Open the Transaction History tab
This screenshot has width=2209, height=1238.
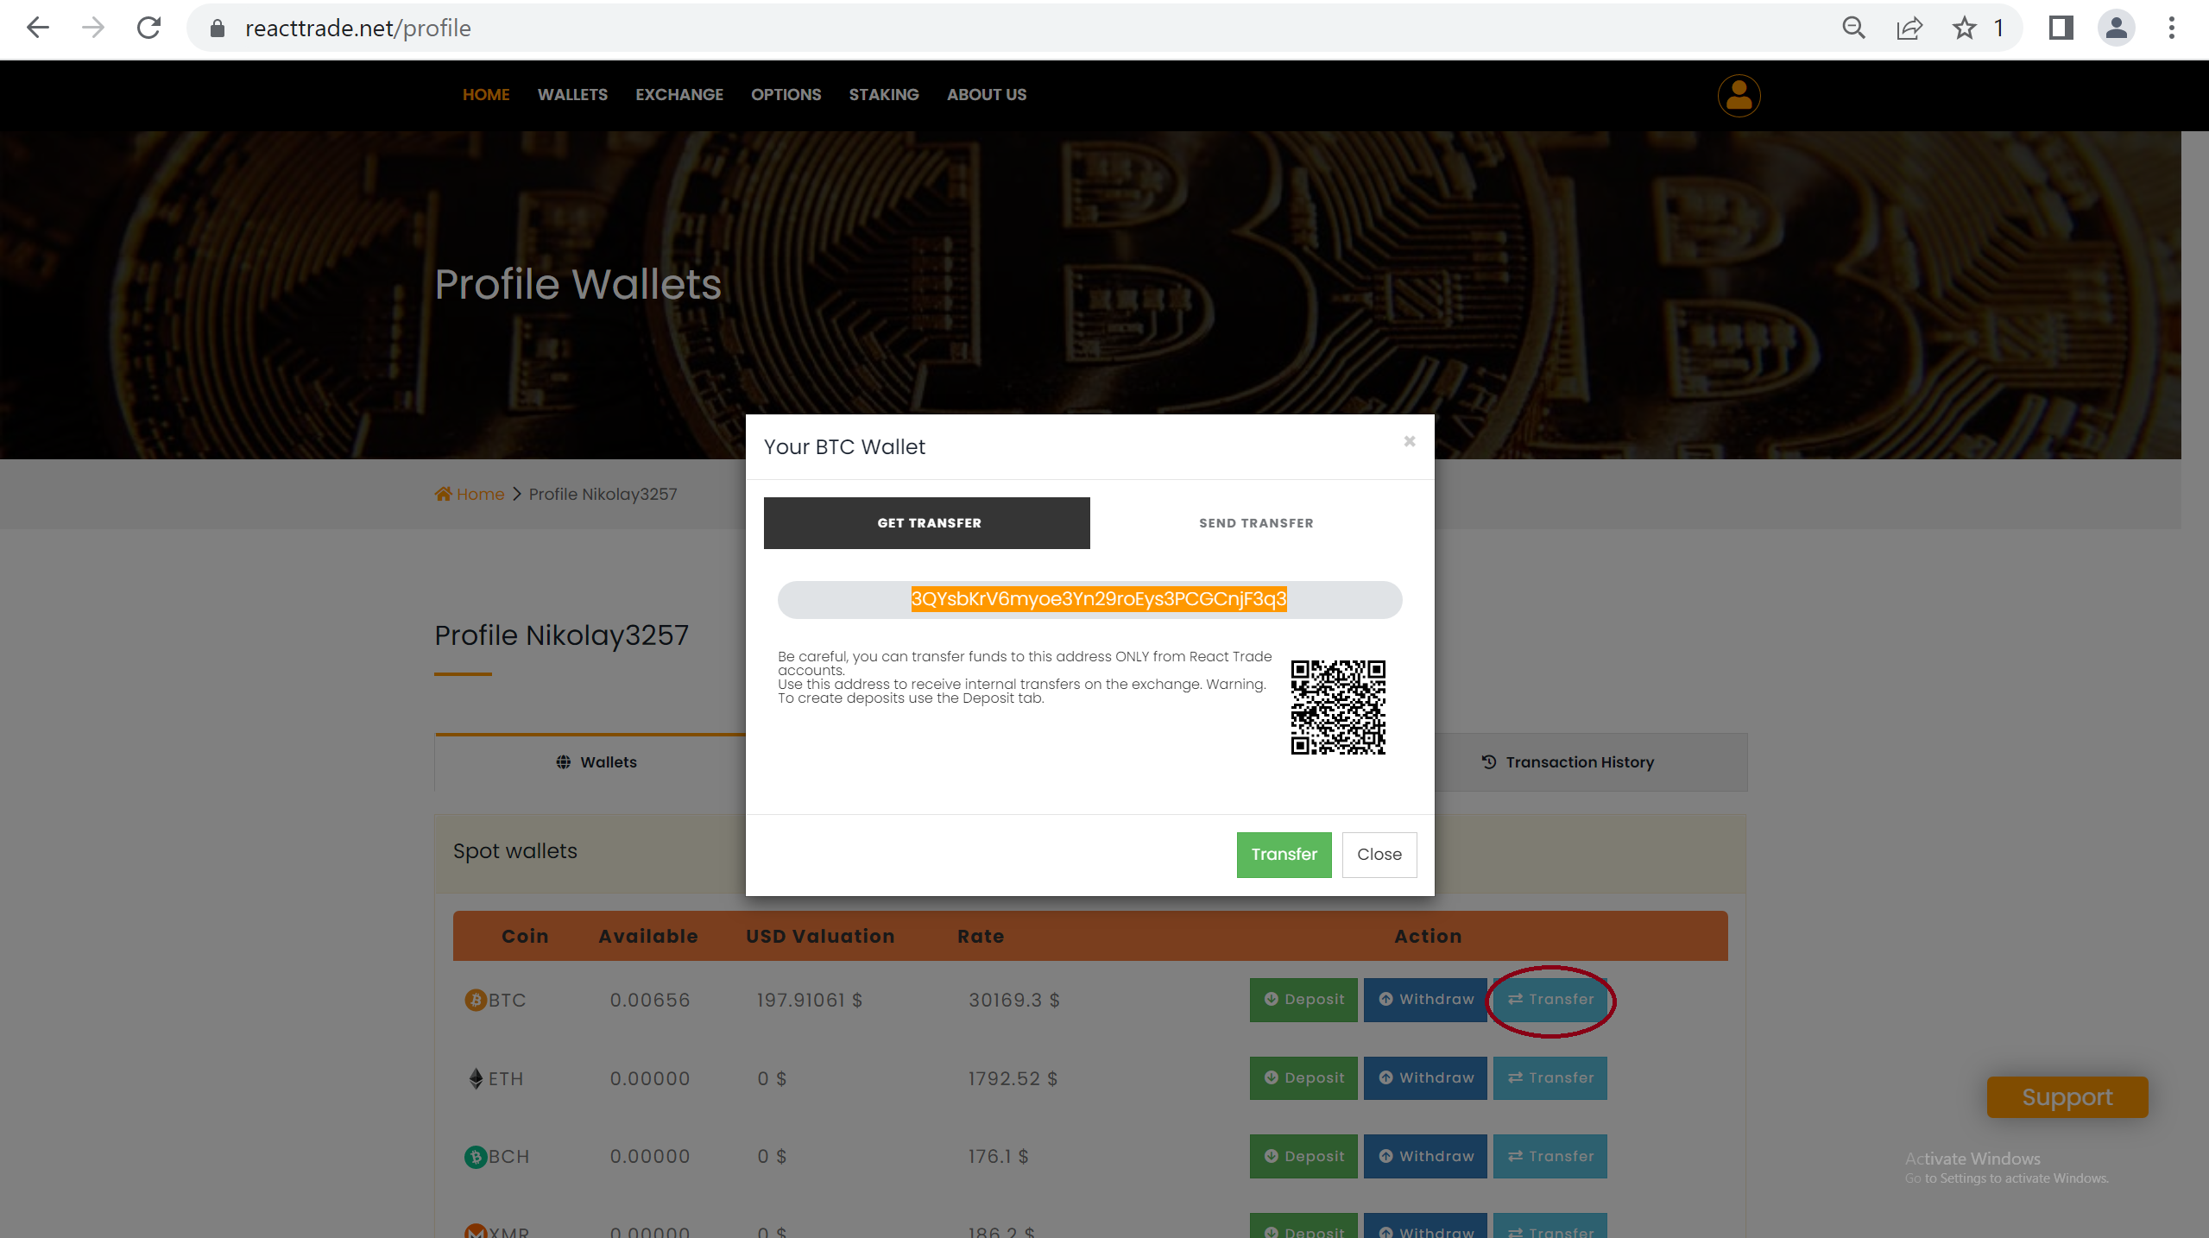[1568, 762]
